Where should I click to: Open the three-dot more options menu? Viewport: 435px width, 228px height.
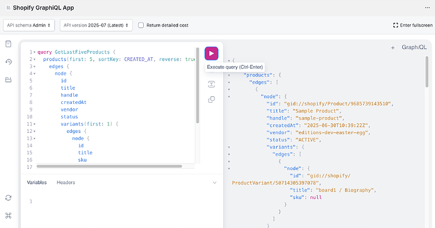(x=427, y=8)
